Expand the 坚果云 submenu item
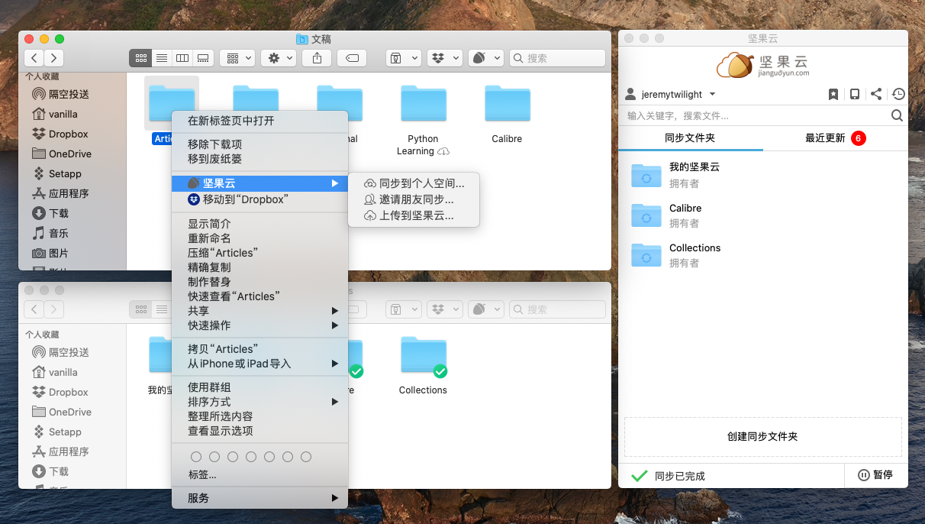The width and height of the screenshot is (925, 524). 259,183
